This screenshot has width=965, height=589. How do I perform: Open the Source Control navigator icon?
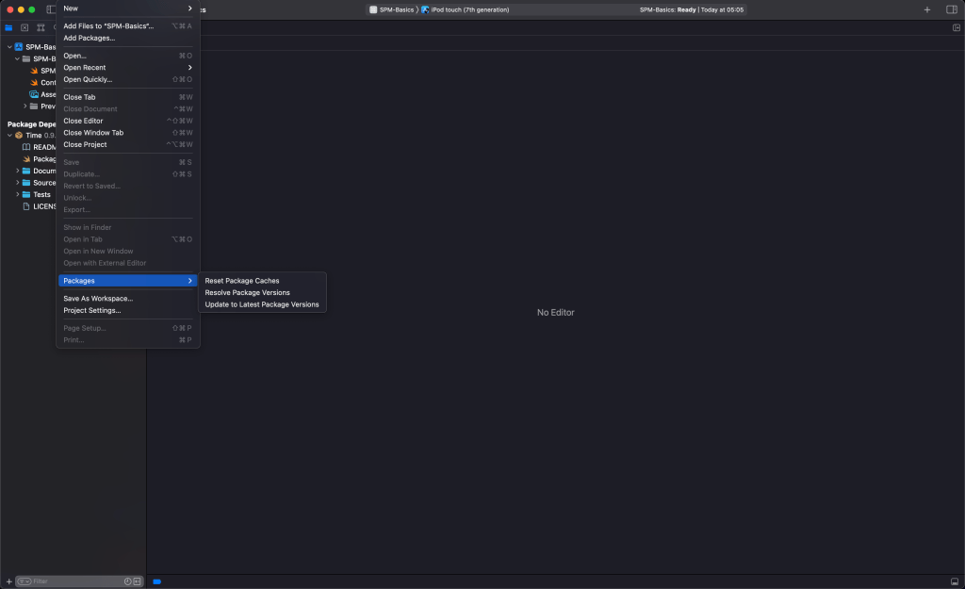(25, 28)
